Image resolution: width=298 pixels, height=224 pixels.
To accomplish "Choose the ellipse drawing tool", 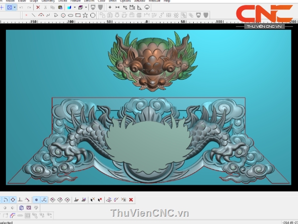I will 71,15.
